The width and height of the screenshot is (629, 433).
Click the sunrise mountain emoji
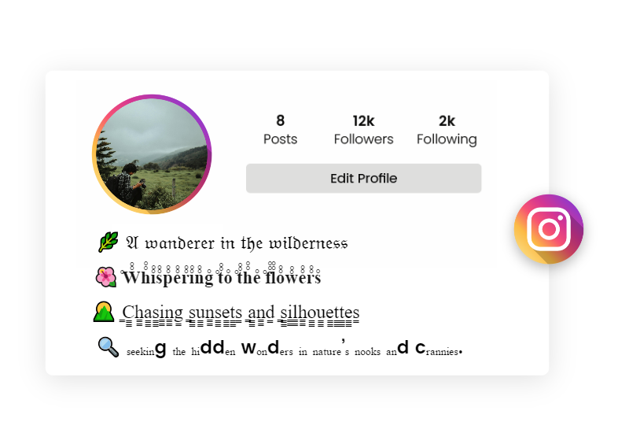[x=104, y=311]
